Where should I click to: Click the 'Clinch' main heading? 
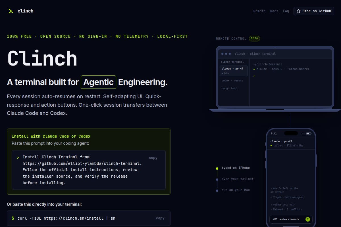[42, 59]
